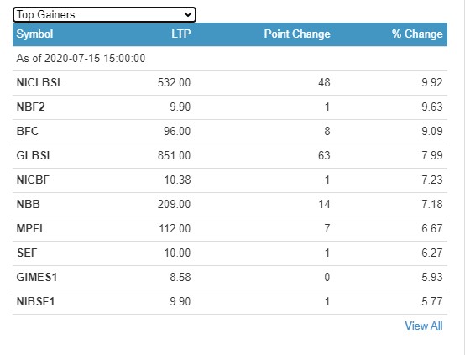This screenshot has height=355, width=465.
Task: Click LTP value 10.00
Action: pos(177,253)
